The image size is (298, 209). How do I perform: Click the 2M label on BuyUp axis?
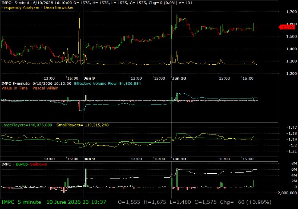click(294, 181)
